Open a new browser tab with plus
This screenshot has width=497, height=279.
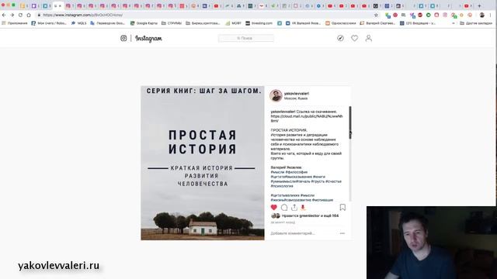coord(479,5)
